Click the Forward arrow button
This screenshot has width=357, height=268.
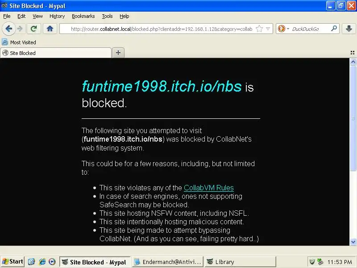(20, 29)
